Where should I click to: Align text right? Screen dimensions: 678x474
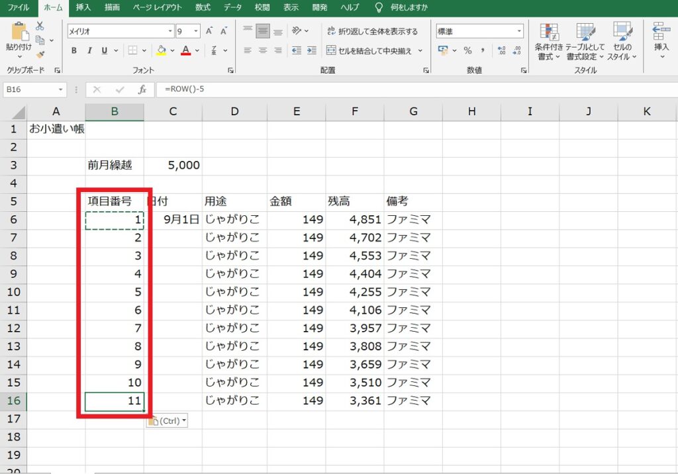coord(278,50)
